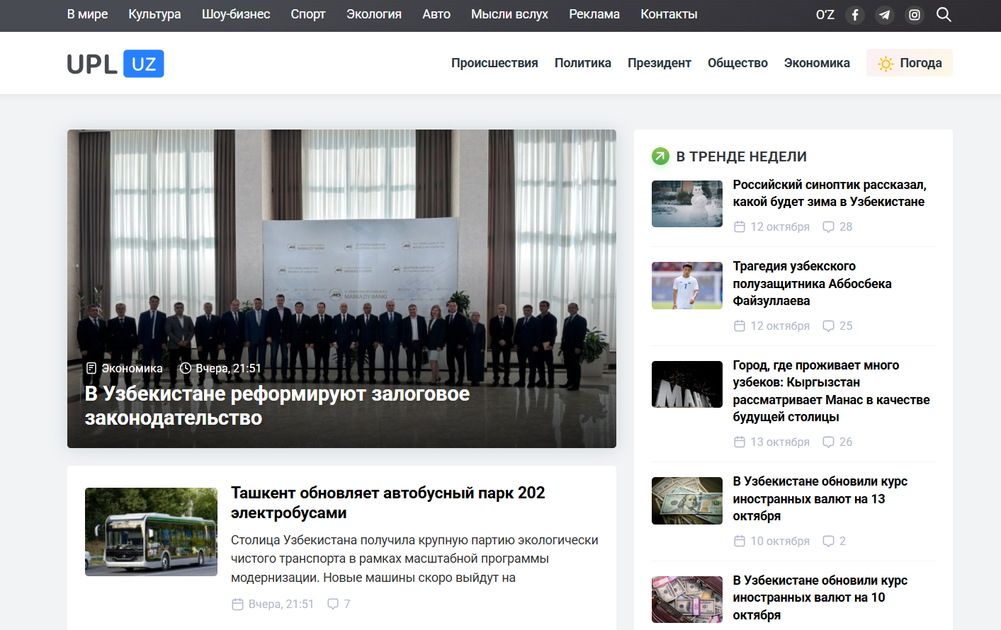
Task: Click the UPL UZ site logo
Action: (x=115, y=64)
